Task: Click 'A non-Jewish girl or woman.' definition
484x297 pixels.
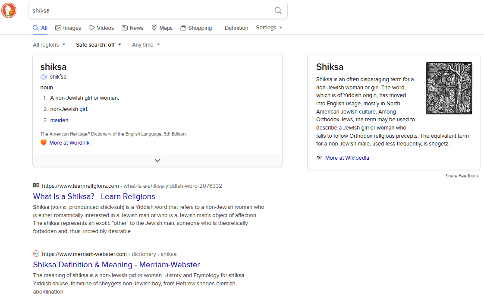Action: (85, 98)
